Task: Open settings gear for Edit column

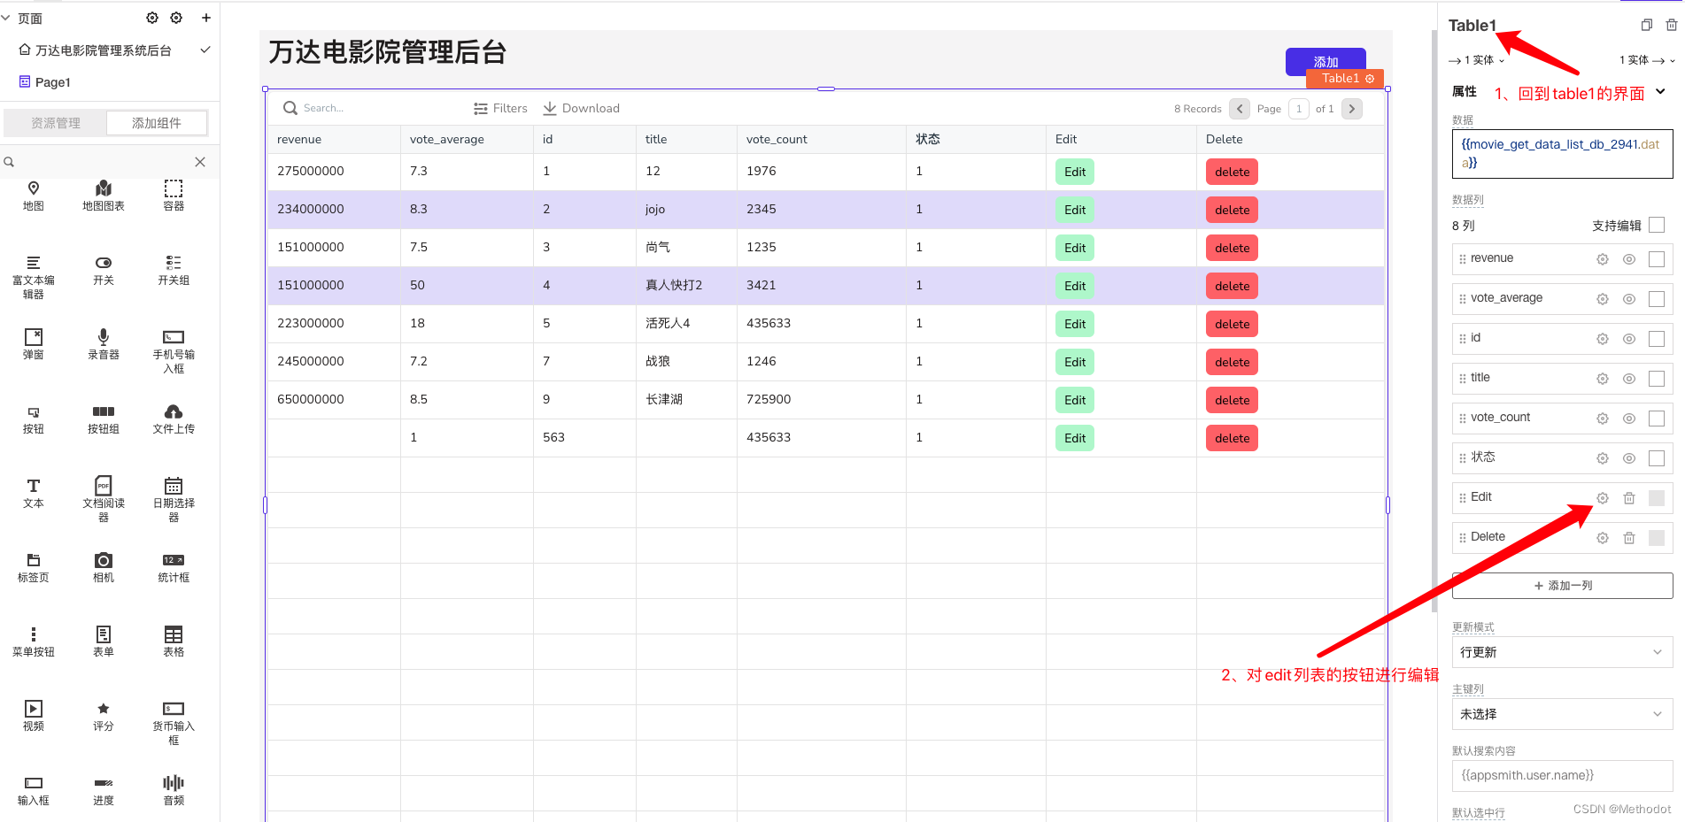Action: click(x=1603, y=498)
